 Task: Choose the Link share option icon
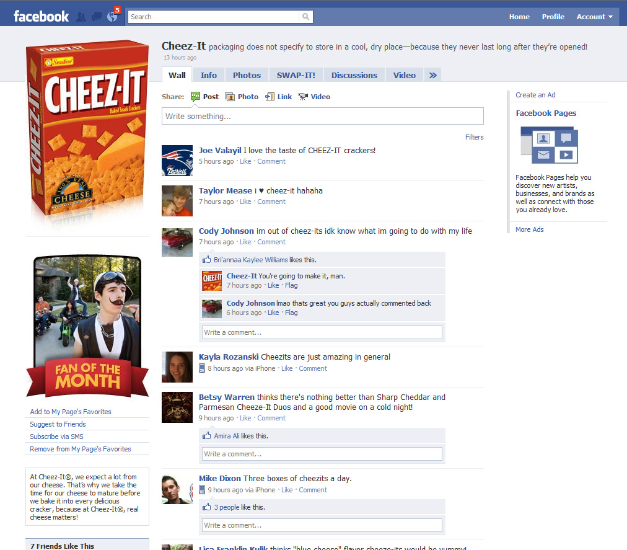270,97
